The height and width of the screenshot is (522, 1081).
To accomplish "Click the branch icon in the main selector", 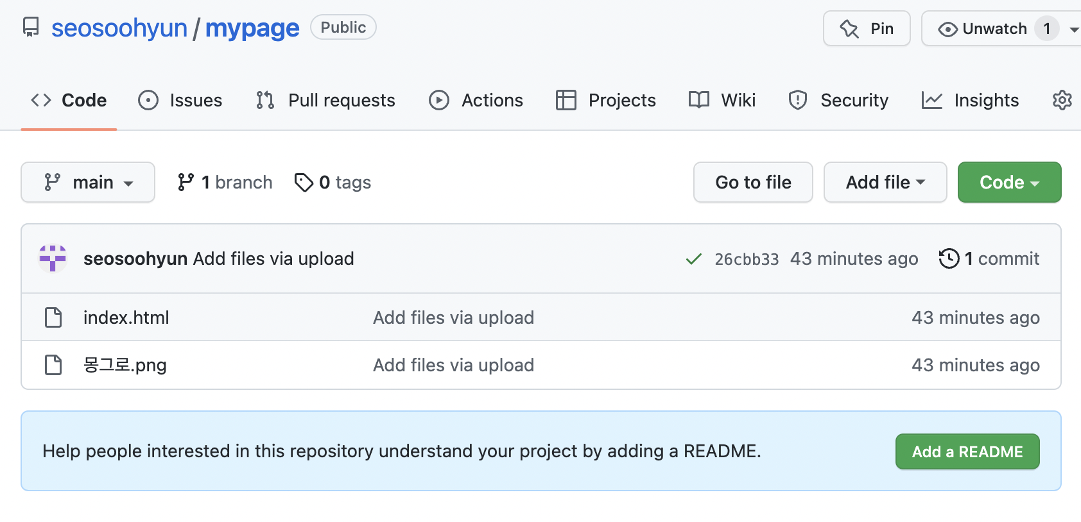I will click(53, 182).
